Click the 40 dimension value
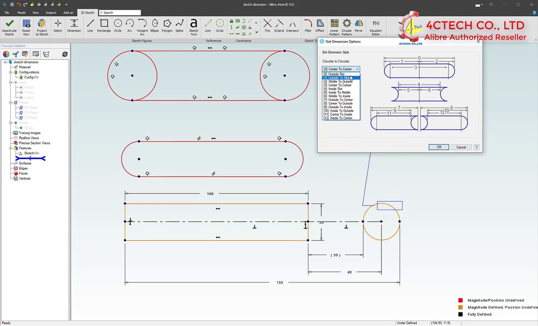The height and width of the screenshot is (326, 538). tap(349, 272)
